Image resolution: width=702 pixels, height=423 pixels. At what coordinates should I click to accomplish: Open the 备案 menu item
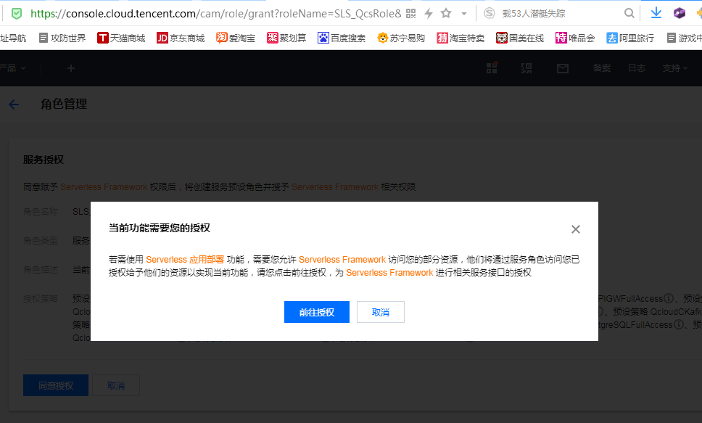click(602, 68)
